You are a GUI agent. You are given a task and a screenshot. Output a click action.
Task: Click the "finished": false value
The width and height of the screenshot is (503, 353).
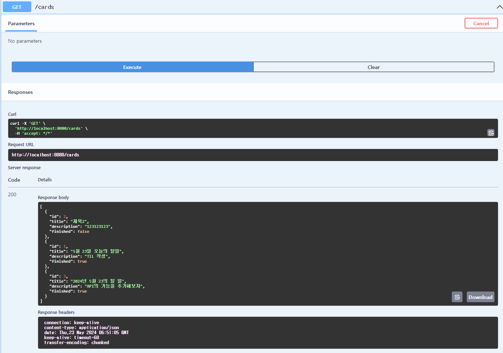[x=84, y=231]
